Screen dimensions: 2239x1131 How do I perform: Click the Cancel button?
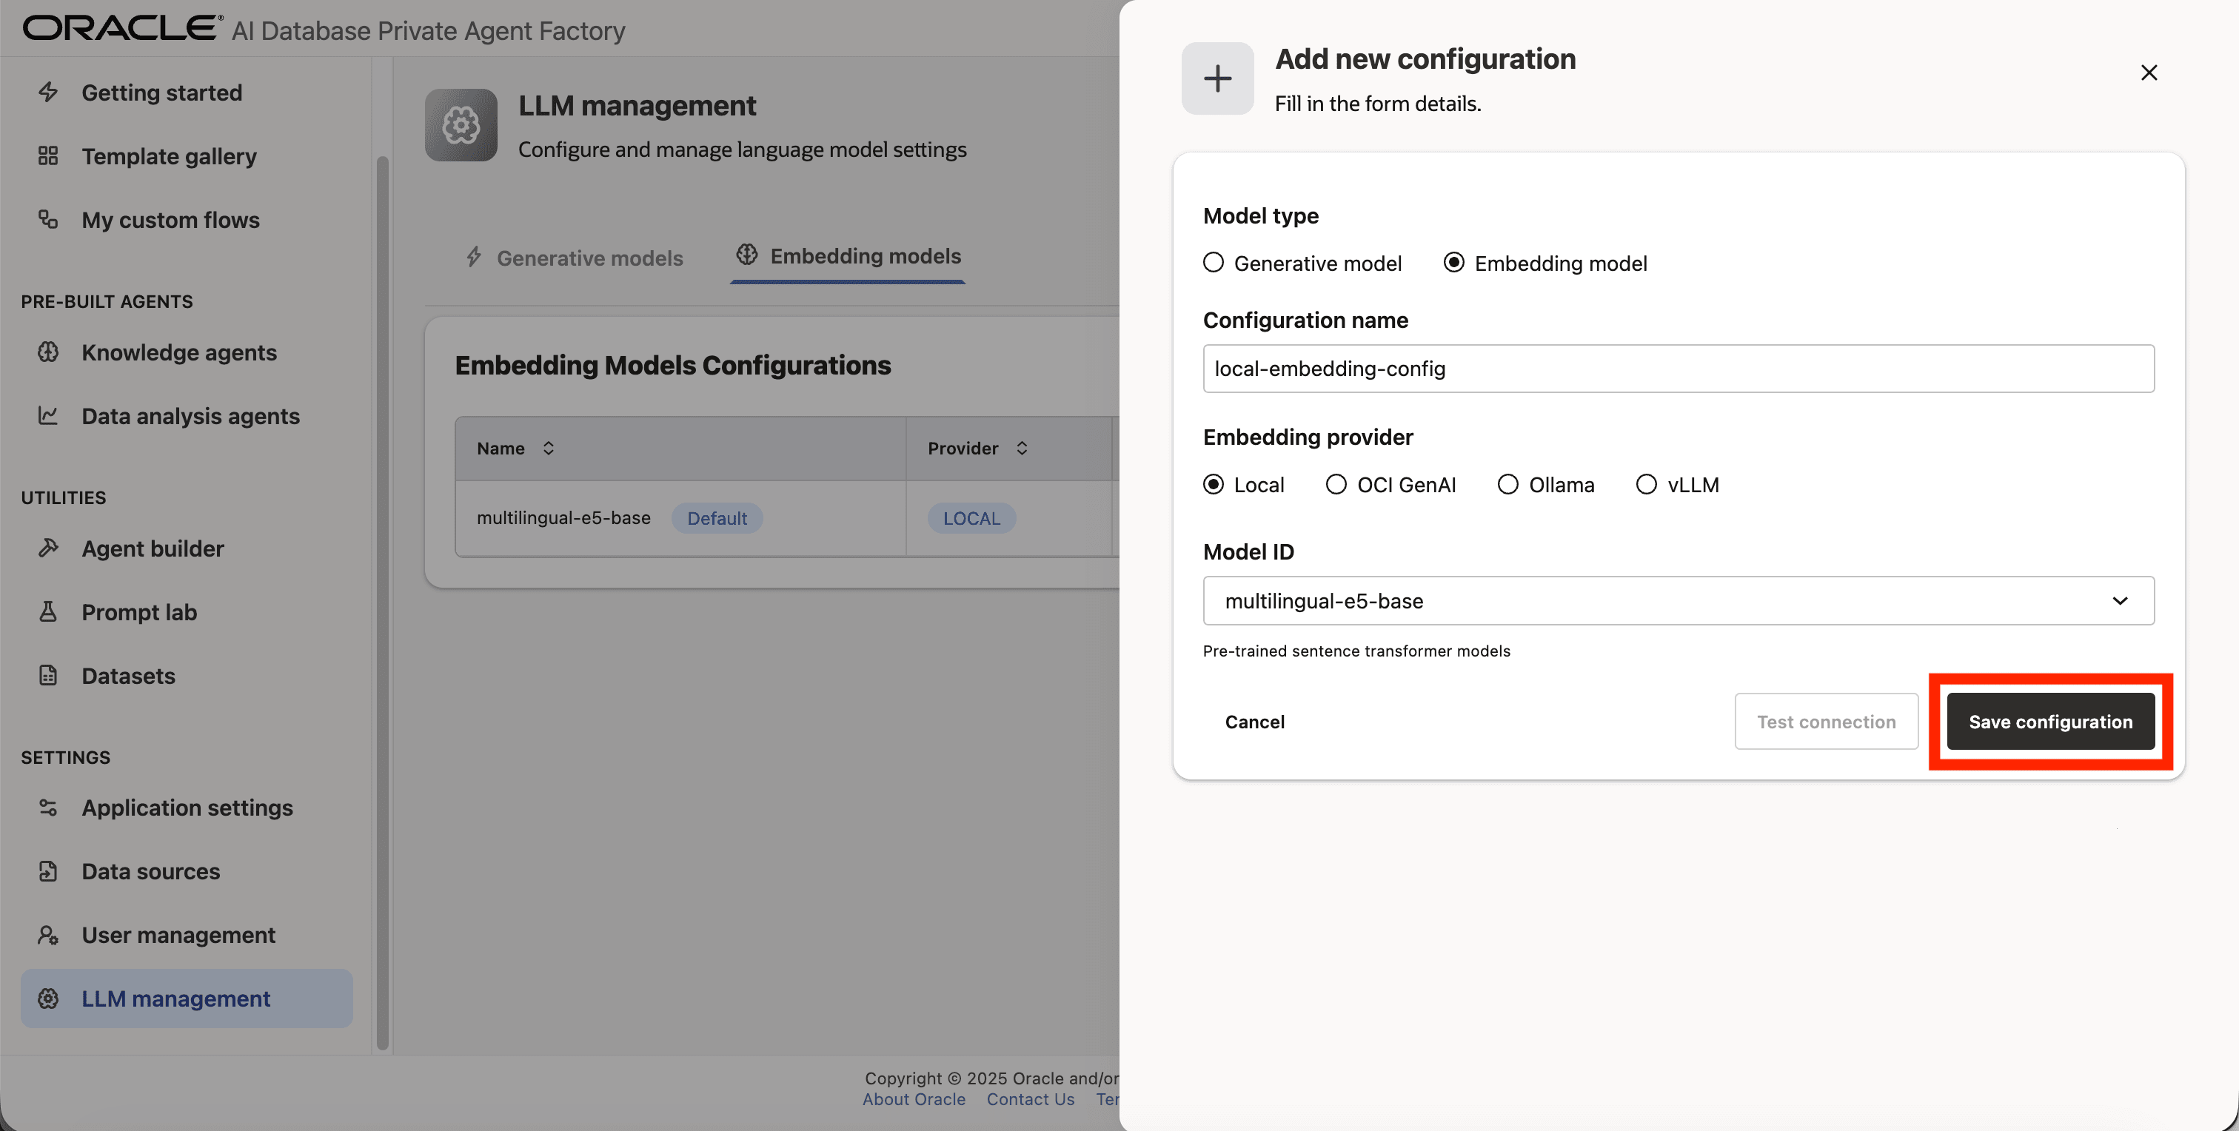point(1254,722)
